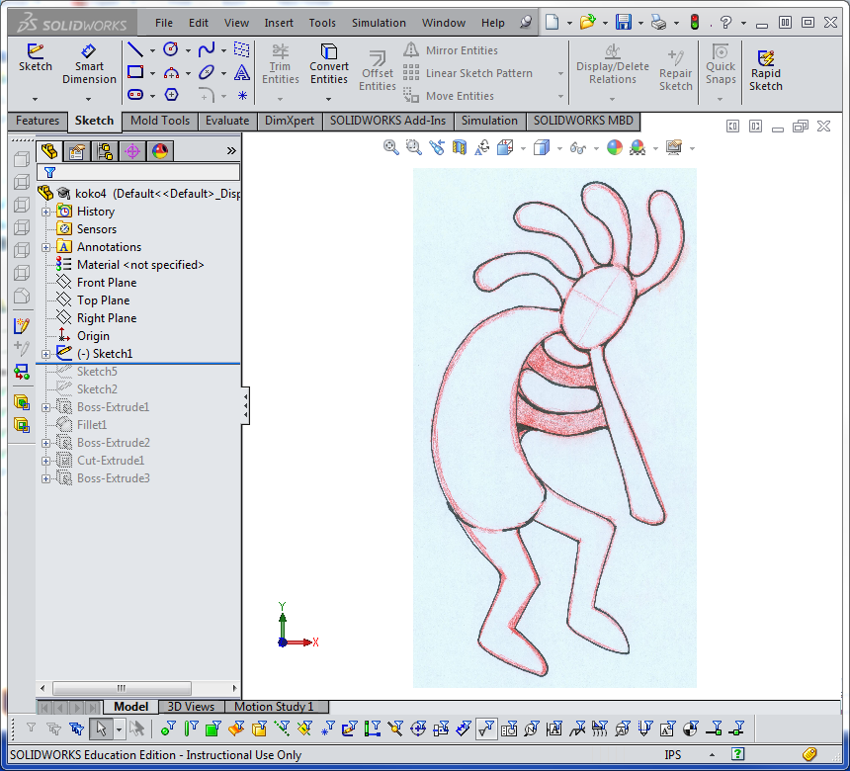This screenshot has height=771, width=850.
Task: Click the Edit Appearance color ball icon
Action: pos(614,147)
